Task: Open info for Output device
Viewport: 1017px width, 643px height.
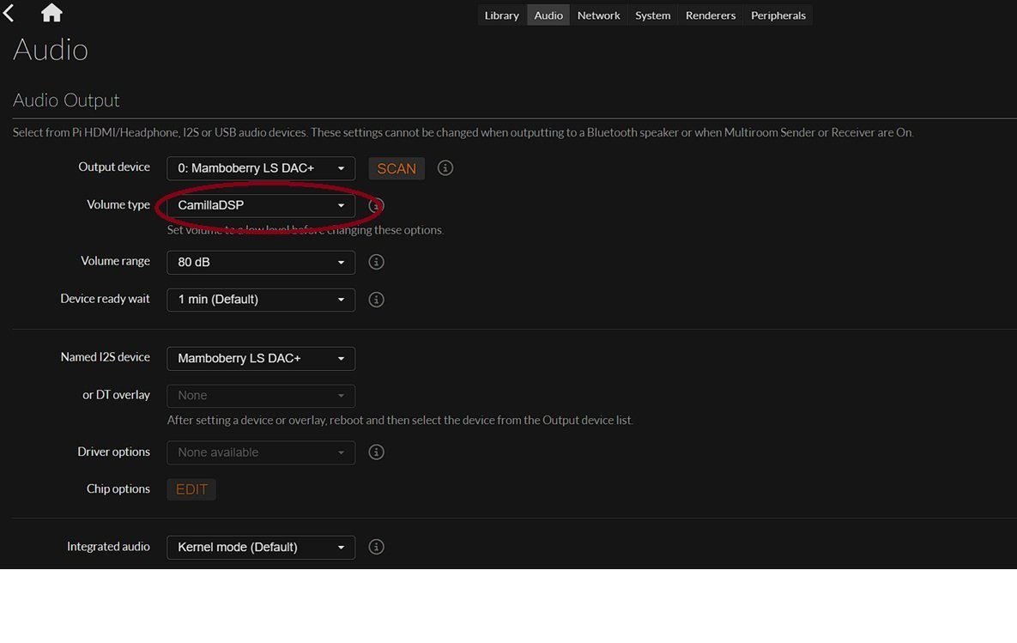Action: tap(445, 168)
